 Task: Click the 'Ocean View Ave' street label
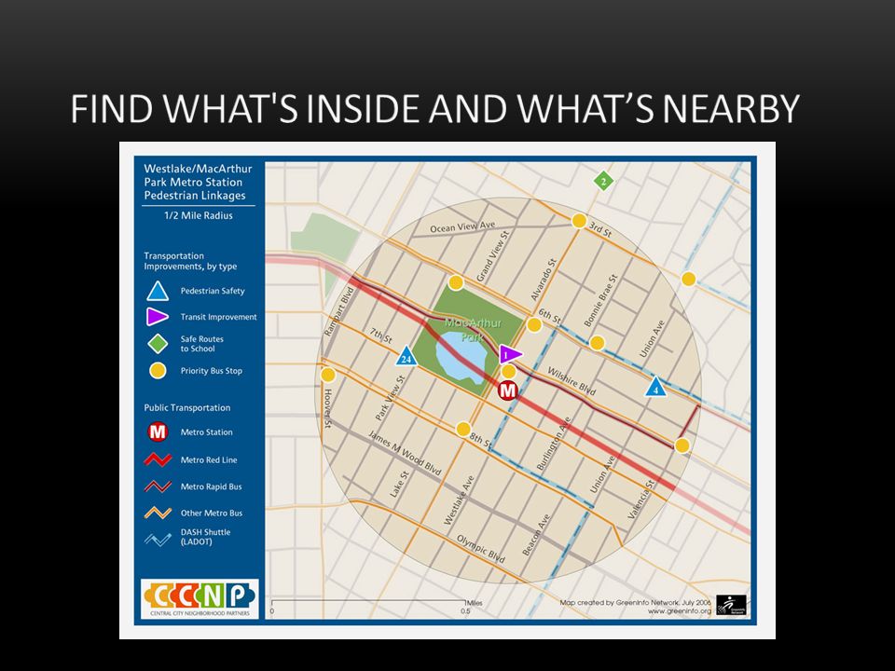pos(463,226)
